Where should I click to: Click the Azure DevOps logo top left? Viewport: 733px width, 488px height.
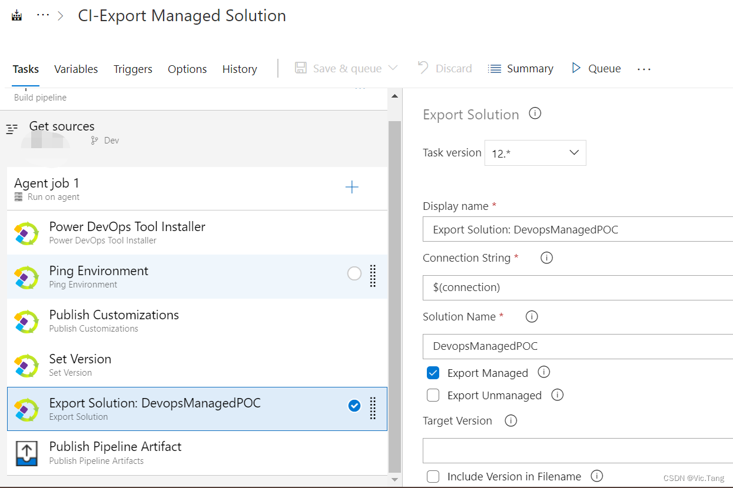click(x=16, y=14)
